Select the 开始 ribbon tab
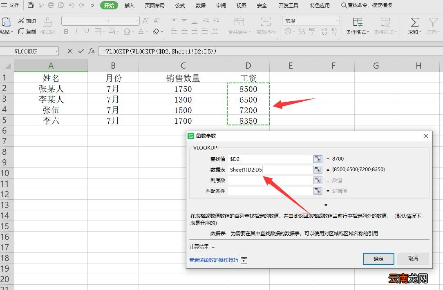The image size is (443, 290). point(109,5)
